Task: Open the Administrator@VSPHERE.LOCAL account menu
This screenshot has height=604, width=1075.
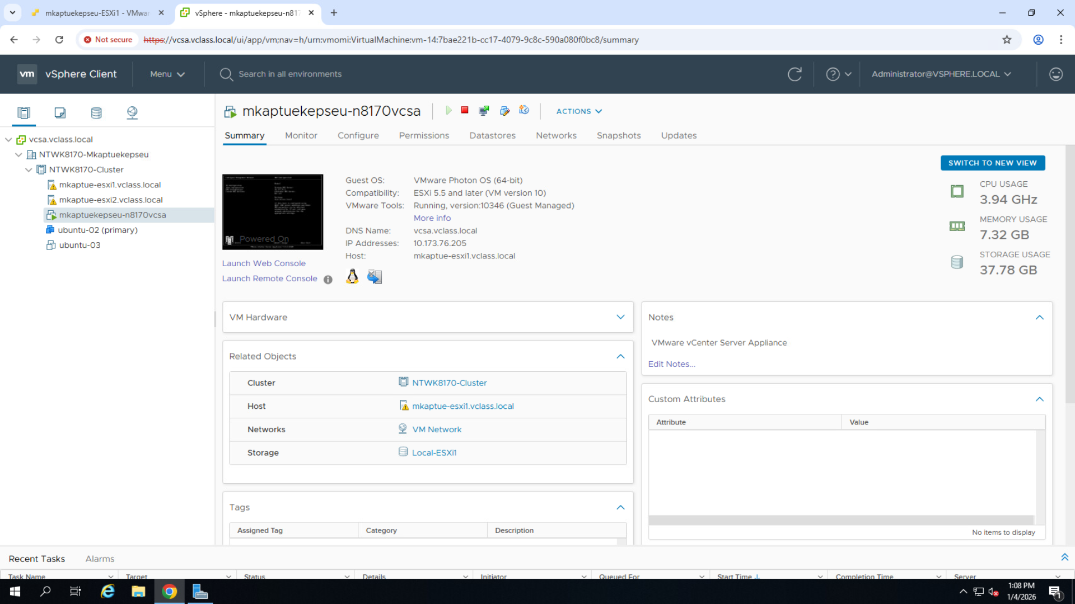Action: 941,74
